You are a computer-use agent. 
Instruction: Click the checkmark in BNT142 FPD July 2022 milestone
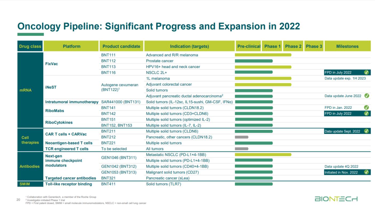pos(366,114)
